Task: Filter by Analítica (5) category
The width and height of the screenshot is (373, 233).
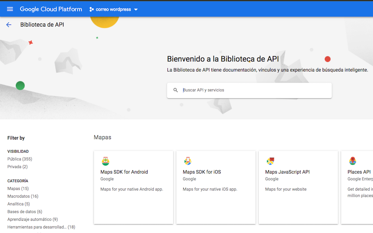Action: pos(19,204)
